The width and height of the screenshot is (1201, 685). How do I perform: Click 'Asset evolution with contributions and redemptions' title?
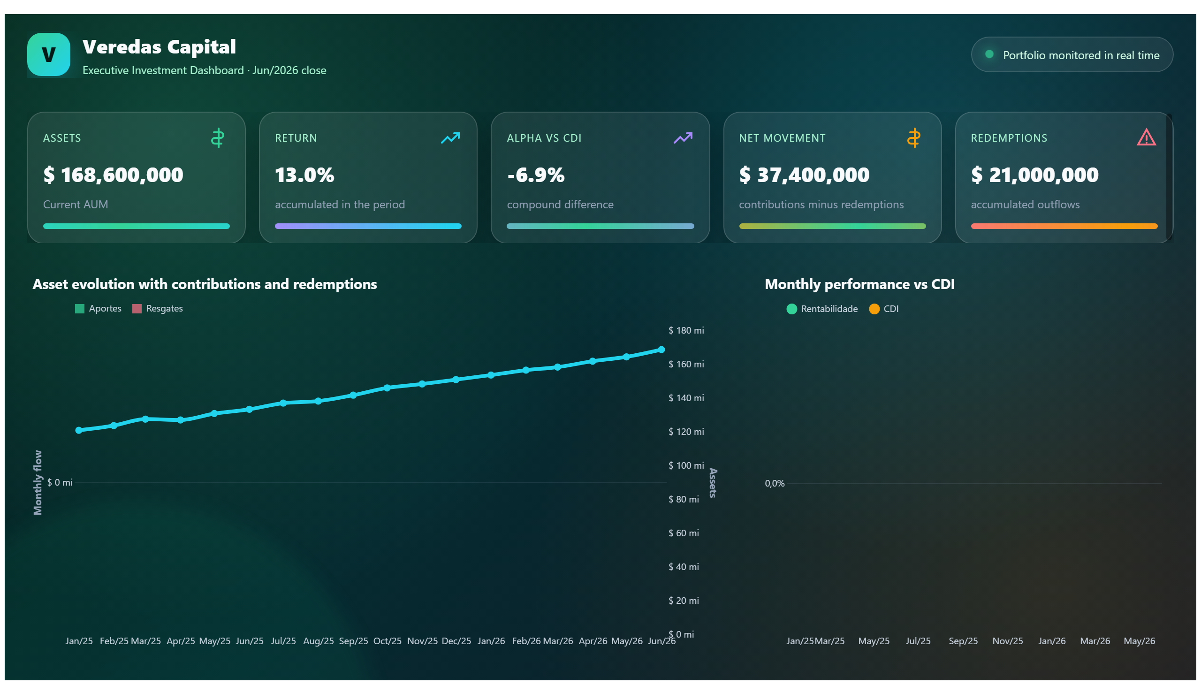pos(205,284)
